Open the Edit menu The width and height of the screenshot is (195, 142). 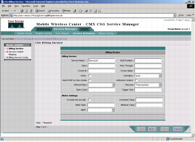tap(10, 6)
